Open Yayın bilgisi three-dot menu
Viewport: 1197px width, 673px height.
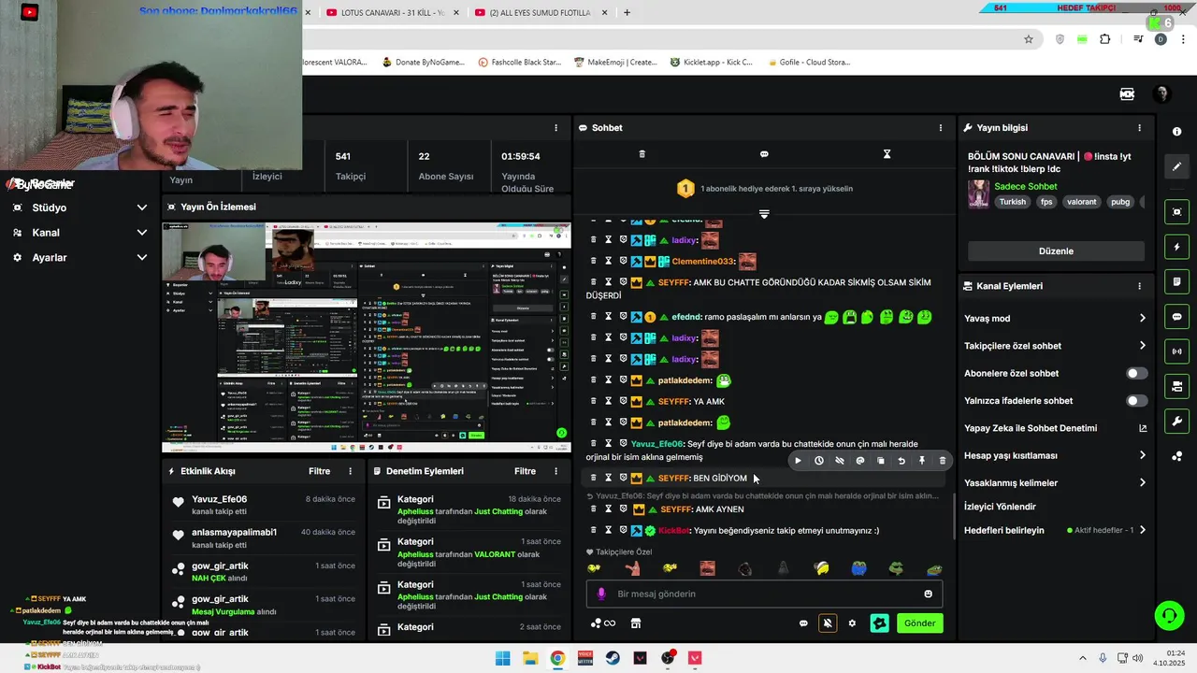click(1139, 128)
